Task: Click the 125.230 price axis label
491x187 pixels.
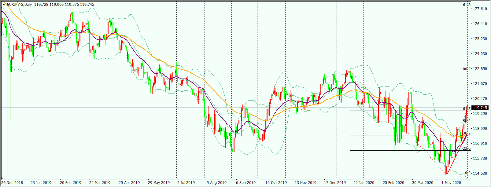Action: pos(480,39)
